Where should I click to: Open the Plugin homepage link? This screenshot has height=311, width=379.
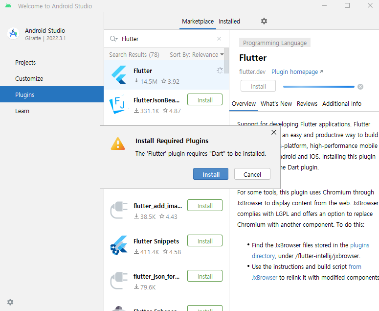pyautogui.click(x=297, y=72)
